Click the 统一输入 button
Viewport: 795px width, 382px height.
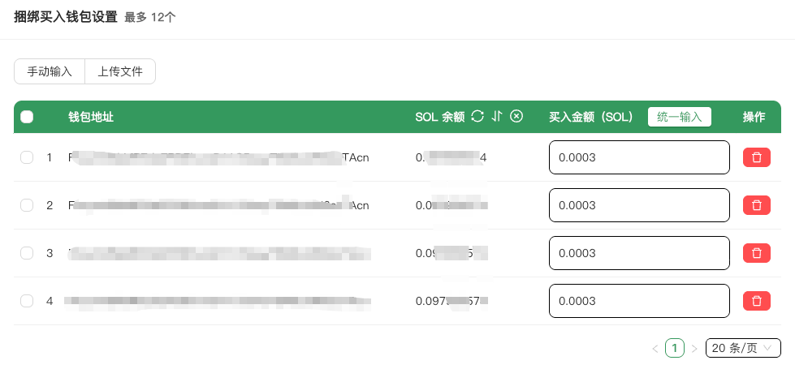(x=679, y=117)
